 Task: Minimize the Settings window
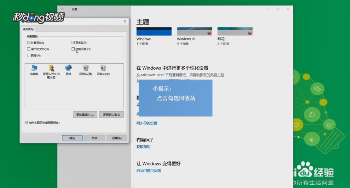pyautogui.click(x=267, y=9)
